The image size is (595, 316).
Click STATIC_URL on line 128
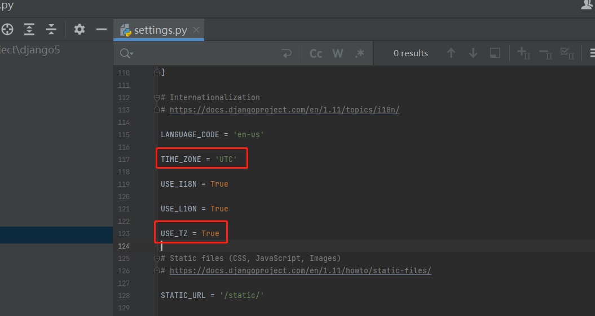[x=183, y=296]
